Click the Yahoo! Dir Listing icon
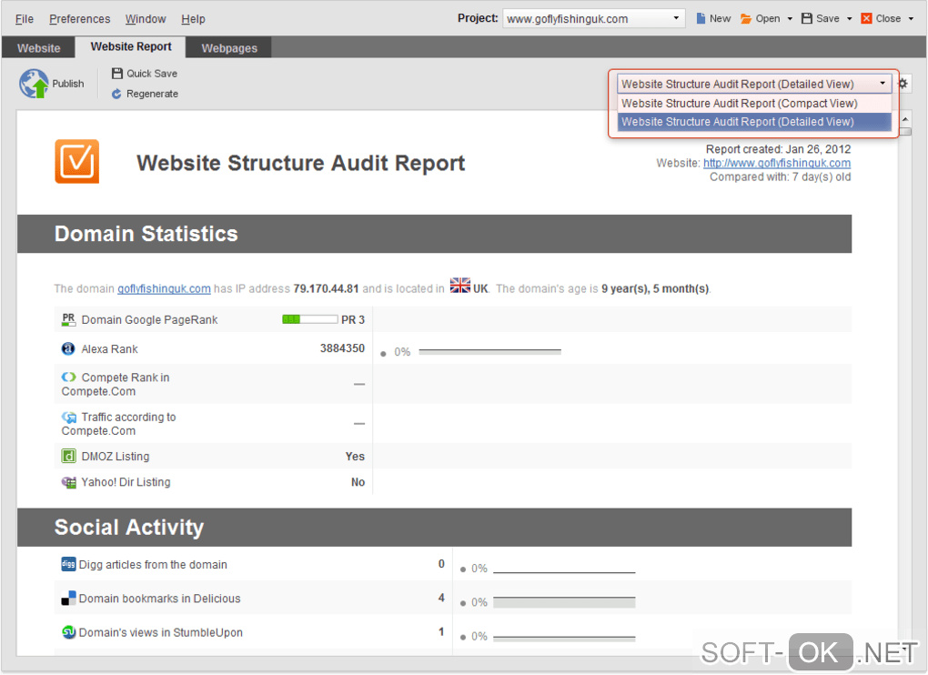This screenshot has width=928, height=675. 68,482
